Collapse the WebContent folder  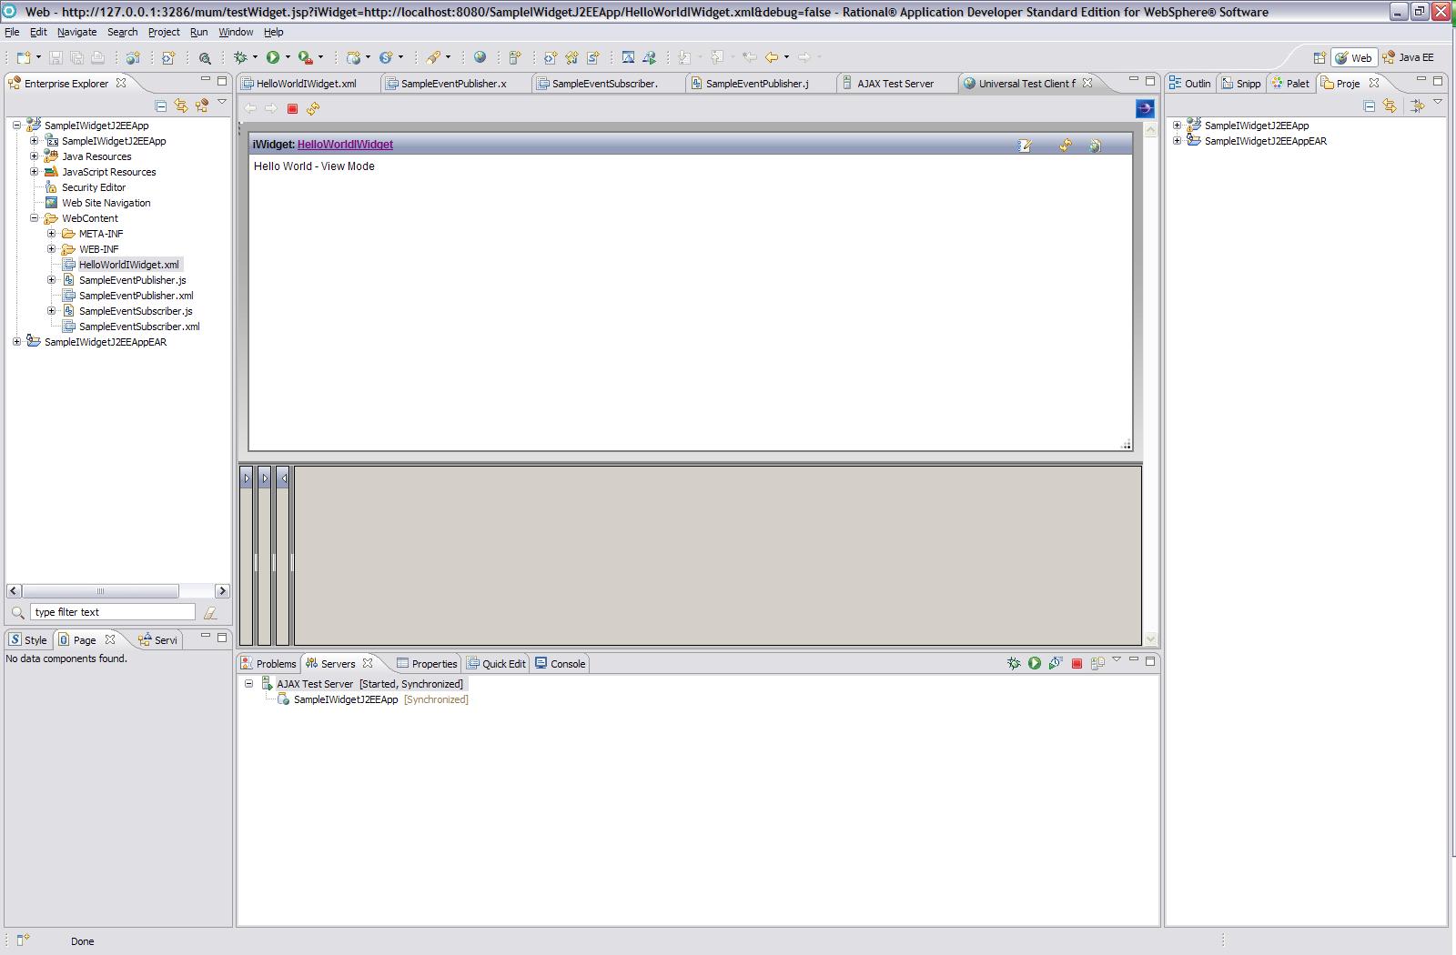(35, 218)
